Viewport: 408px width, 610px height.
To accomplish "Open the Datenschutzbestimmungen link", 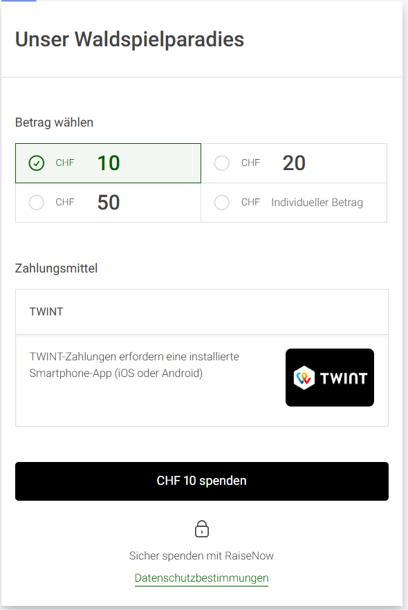I will [x=201, y=578].
